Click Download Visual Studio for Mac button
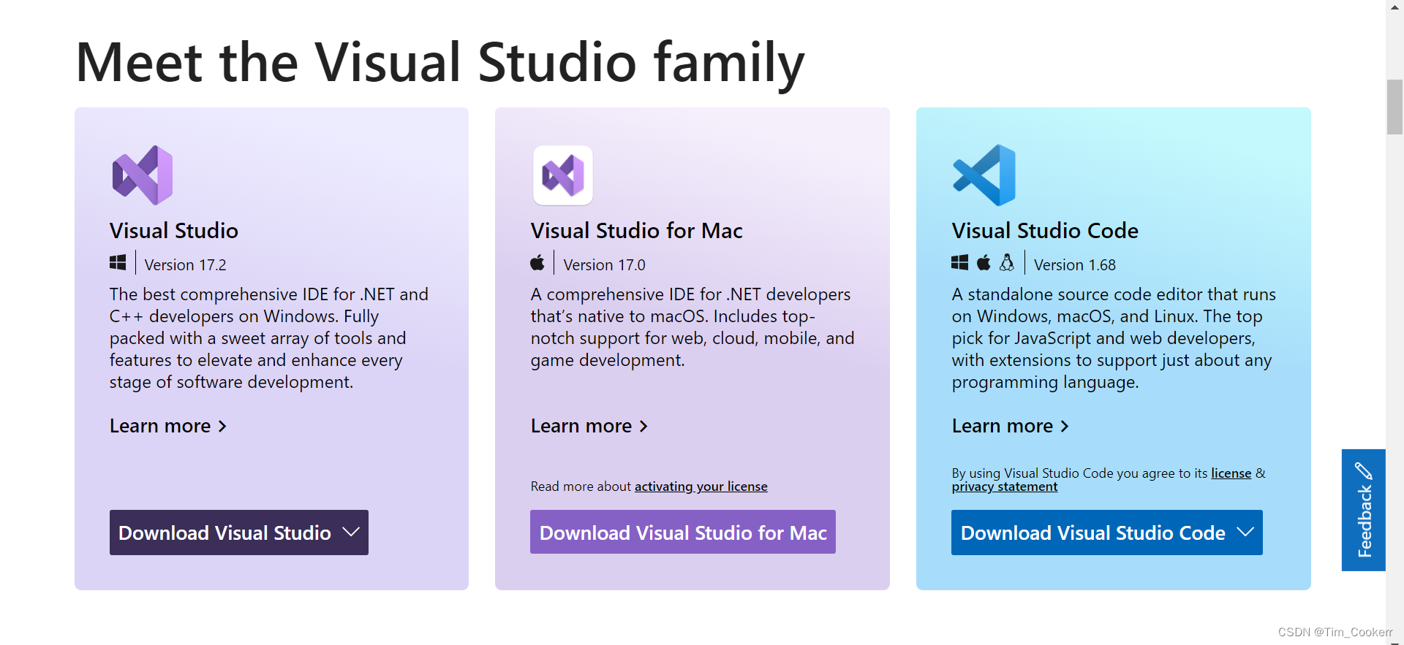This screenshot has height=645, width=1404. click(683, 532)
